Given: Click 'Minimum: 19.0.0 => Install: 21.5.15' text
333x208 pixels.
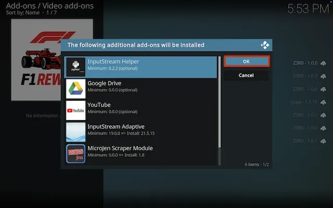Looking at the screenshot, I should pos(121,133).
